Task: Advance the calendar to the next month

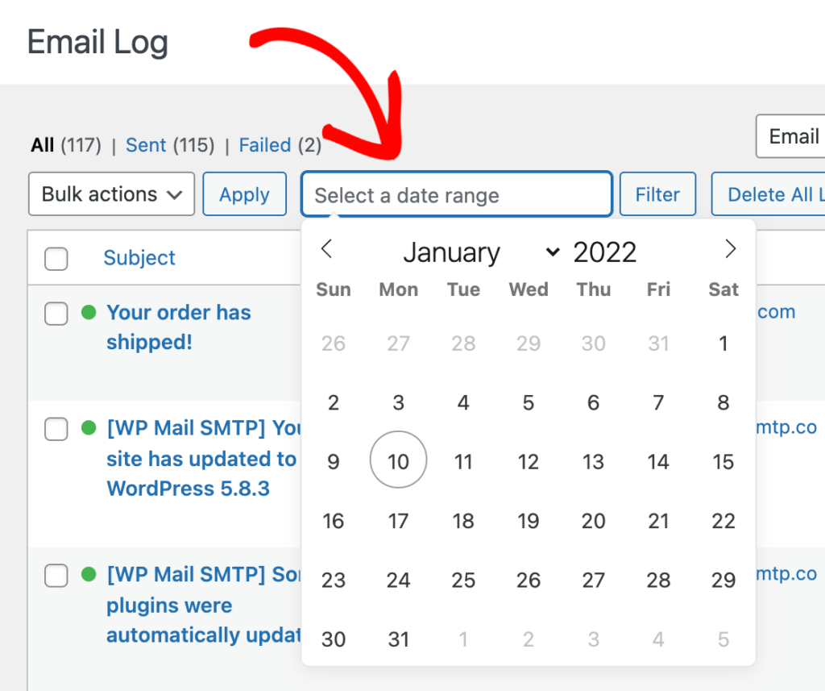Action: pos(730,249)
